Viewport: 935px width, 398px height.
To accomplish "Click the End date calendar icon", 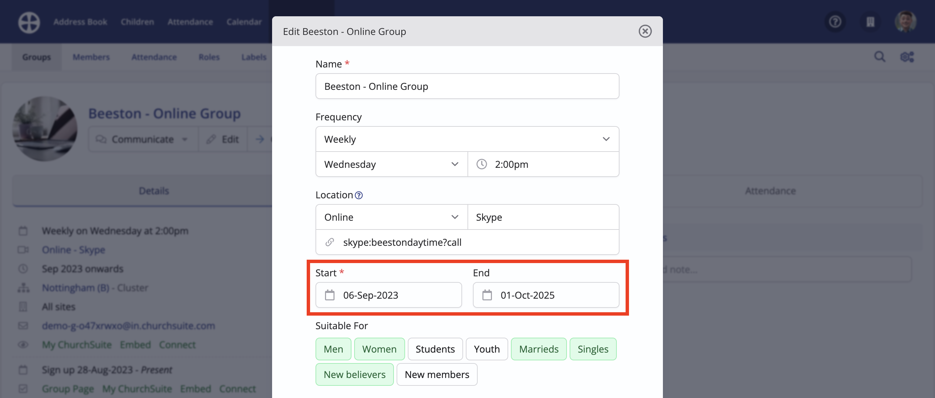I will pos(487,295).
